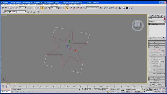Screen dimensions: 167x94
Task: Activate Select and Scale tool
Action: click(x=49, y=8)
